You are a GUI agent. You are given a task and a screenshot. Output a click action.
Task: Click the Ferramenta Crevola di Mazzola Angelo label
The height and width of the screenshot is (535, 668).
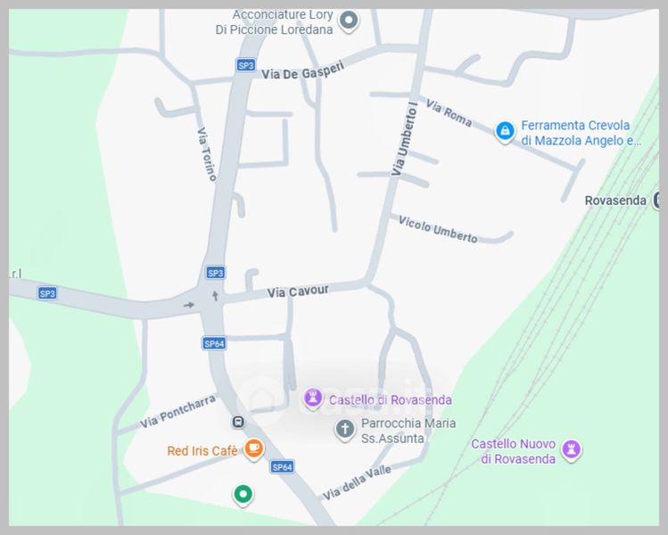(581, 133)
